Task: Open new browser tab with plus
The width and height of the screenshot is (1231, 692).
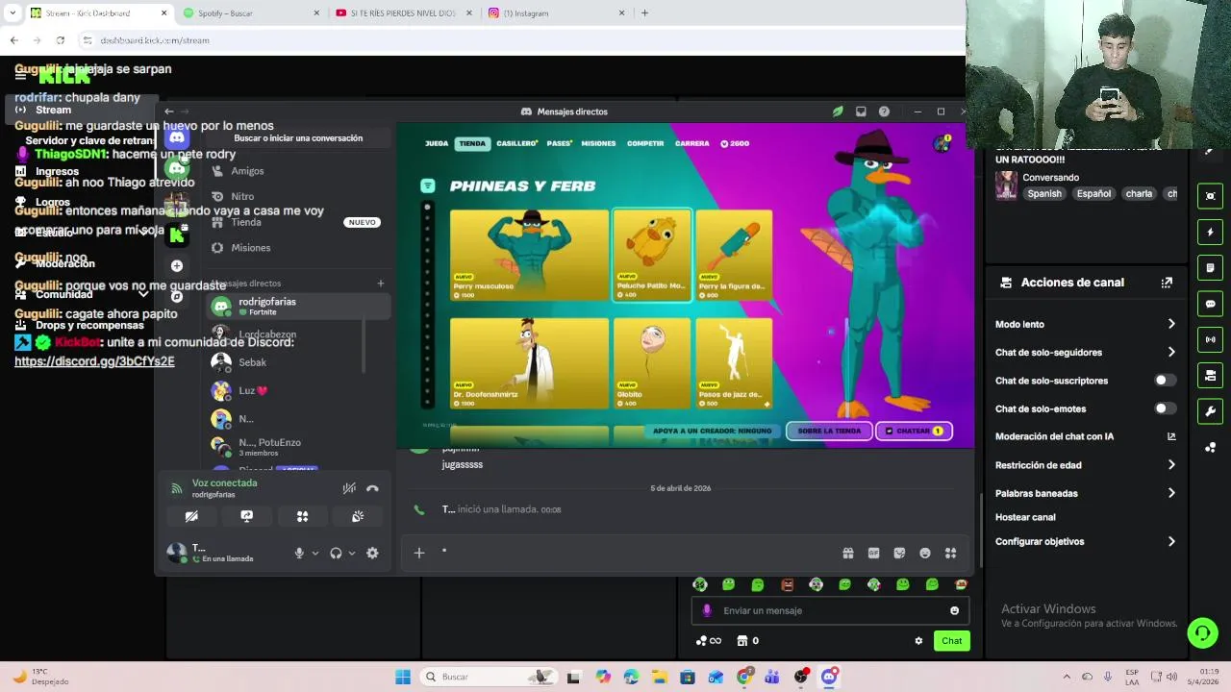Action: (x=644, y=13)
